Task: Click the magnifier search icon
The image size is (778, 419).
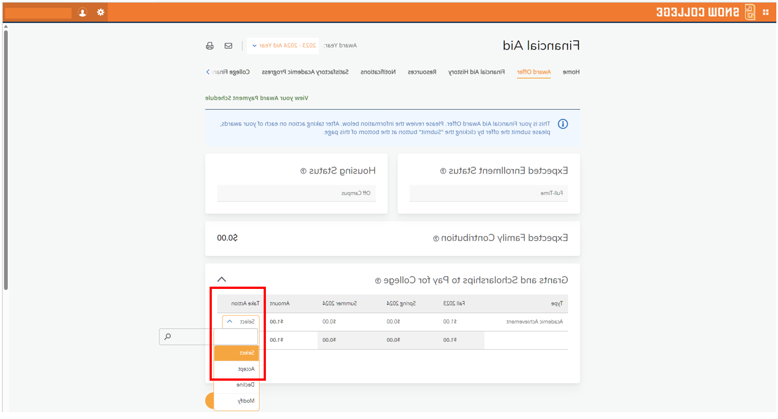Action: pos(167,337)
